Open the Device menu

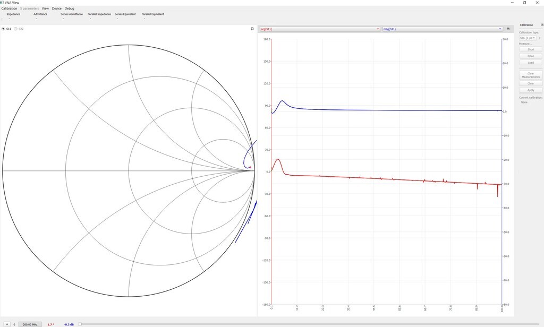click(x=56, y=8)
